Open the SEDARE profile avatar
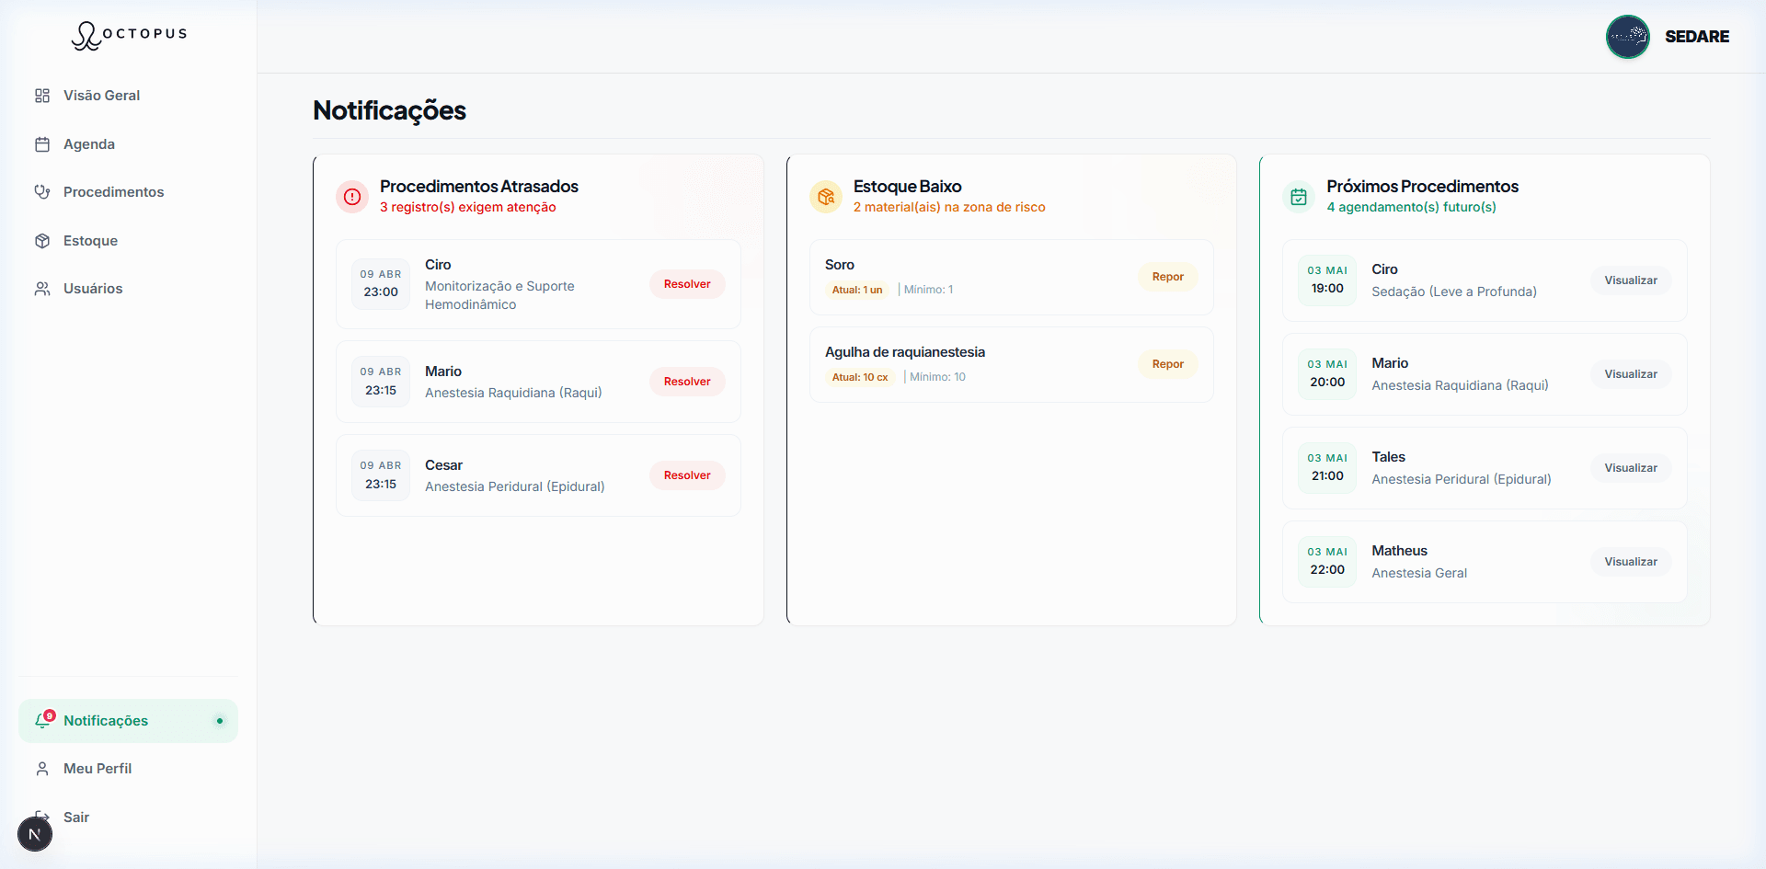1766x869 pixels. point(1628,37)
